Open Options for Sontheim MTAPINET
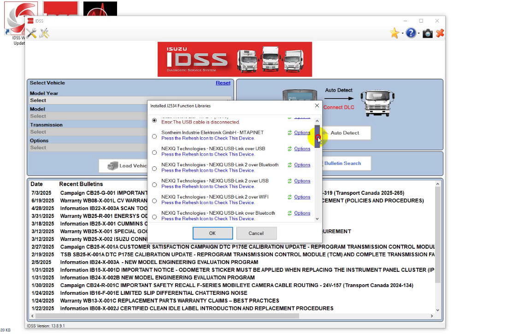The width and height of the screenshot is (507, 334). 302,133
